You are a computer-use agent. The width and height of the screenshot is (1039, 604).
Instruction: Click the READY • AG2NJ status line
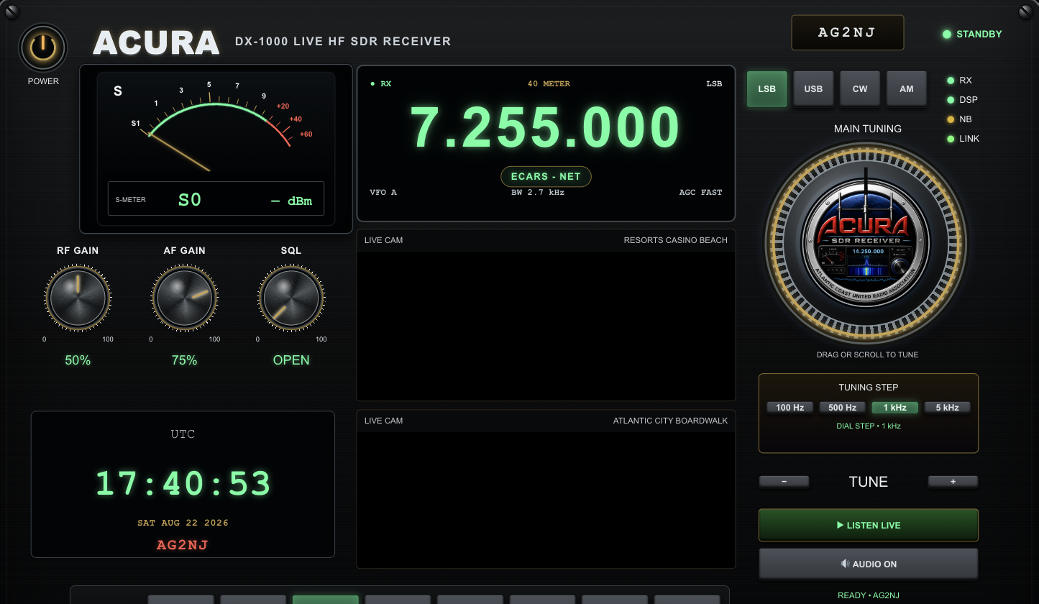click(869, 595)
